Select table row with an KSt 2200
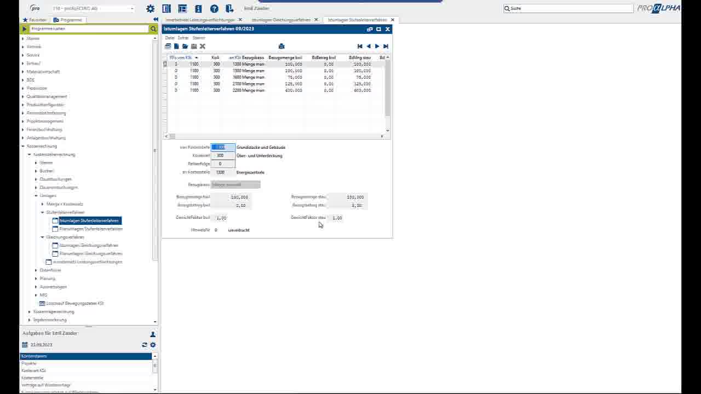Image resolution: width=701 pixels, height=394 pixels. tap(274, 90)
